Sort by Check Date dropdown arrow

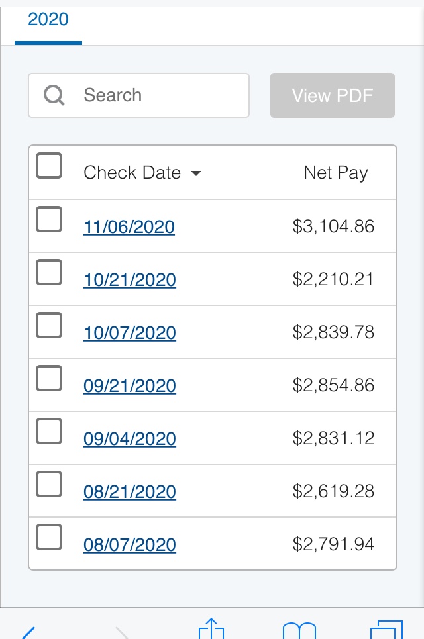(x=195, y=173)
